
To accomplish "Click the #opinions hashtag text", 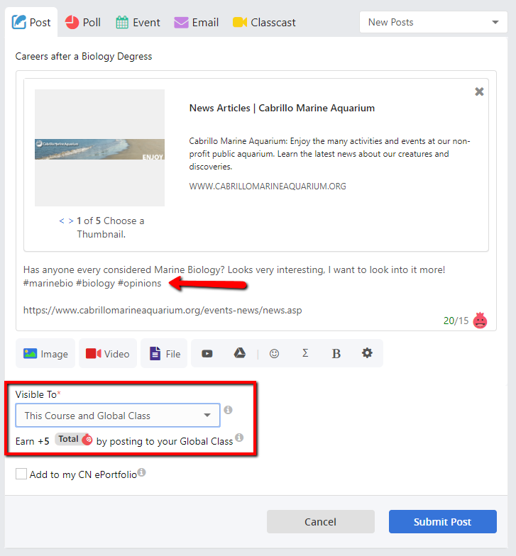I will 139,284.
